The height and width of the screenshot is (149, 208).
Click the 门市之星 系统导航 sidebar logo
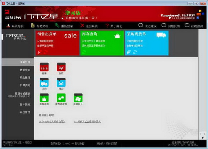(x=16, y=37)
